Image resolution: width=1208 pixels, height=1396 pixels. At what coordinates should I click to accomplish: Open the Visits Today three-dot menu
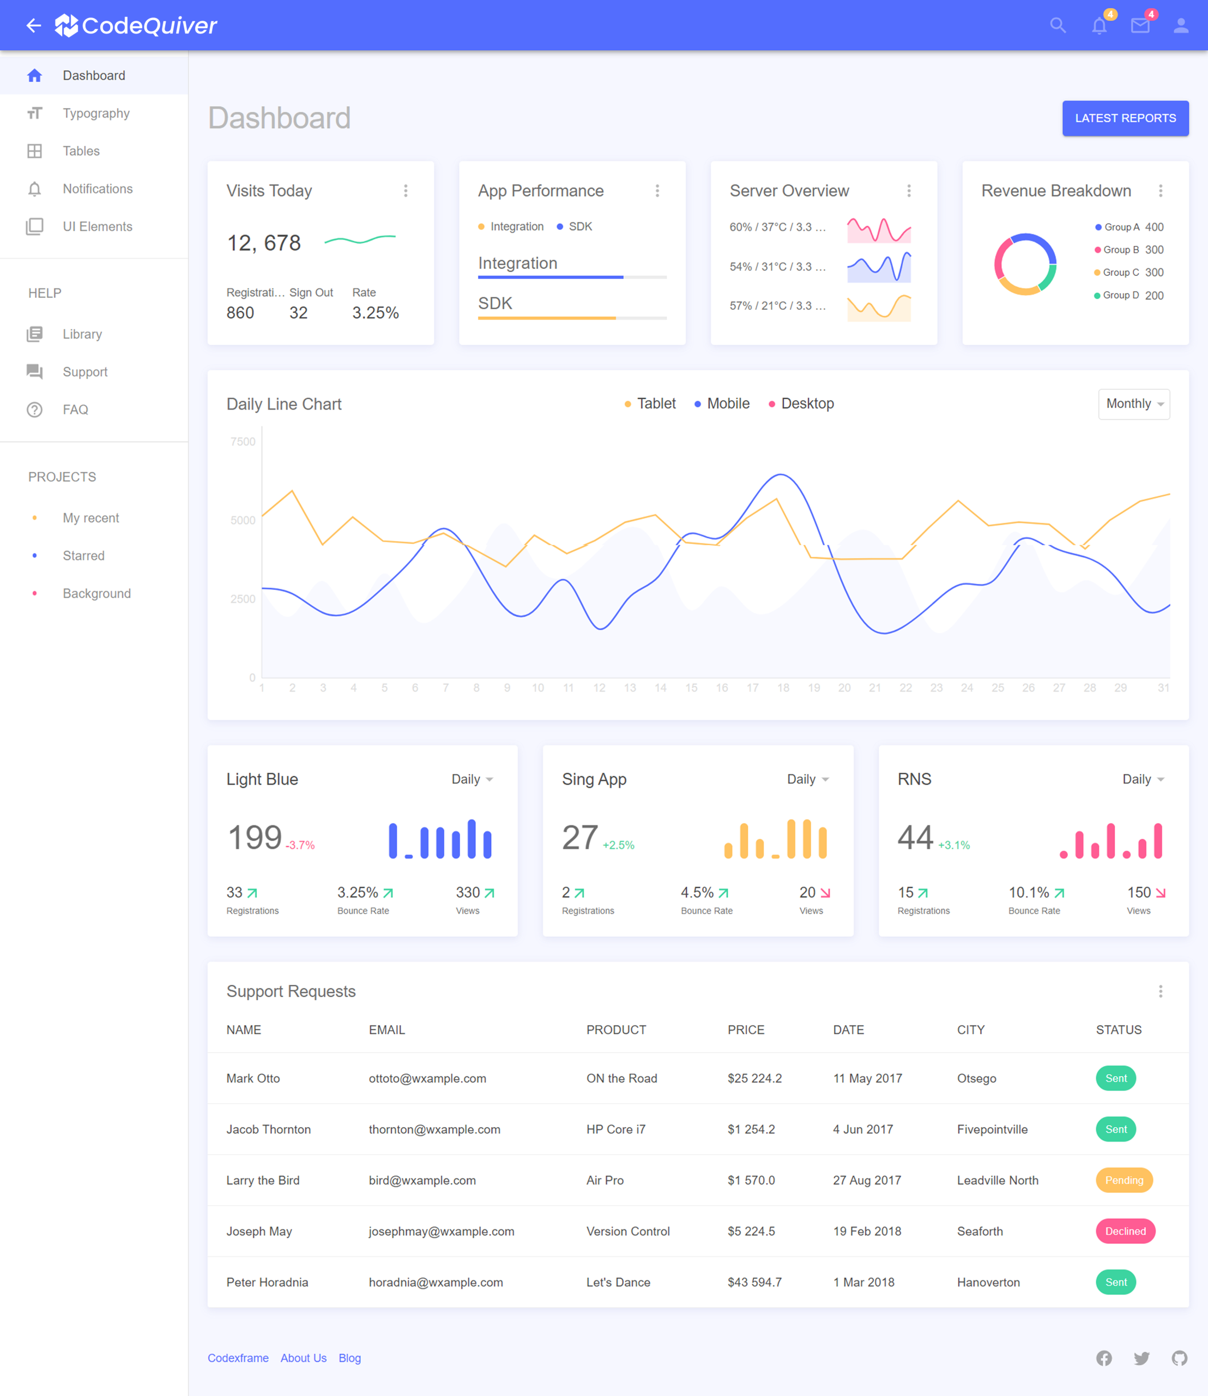click(406, 191)
